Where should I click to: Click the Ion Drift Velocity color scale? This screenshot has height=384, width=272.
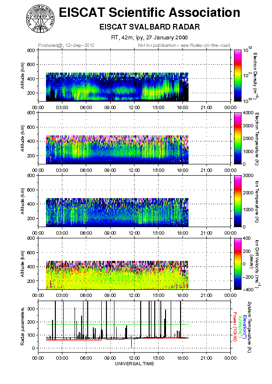tap(238, 264)
